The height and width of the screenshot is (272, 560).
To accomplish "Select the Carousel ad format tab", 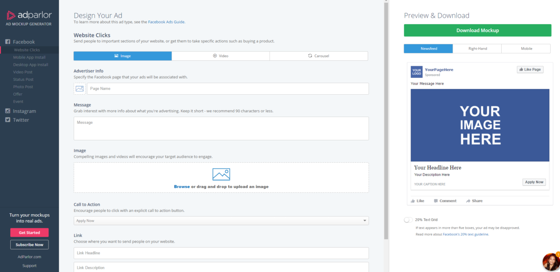I will click(318, 56).
